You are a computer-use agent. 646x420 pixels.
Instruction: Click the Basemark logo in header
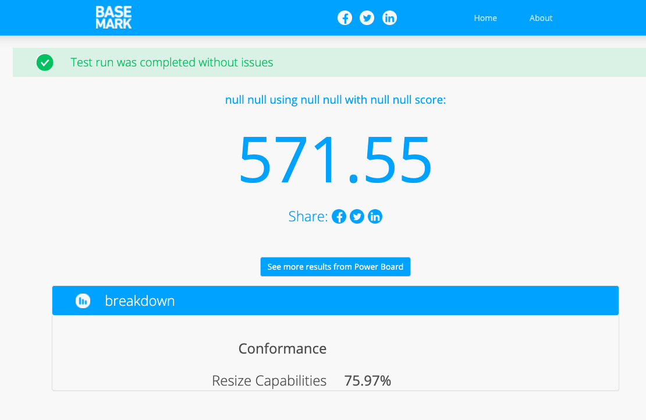click(113, 17)
